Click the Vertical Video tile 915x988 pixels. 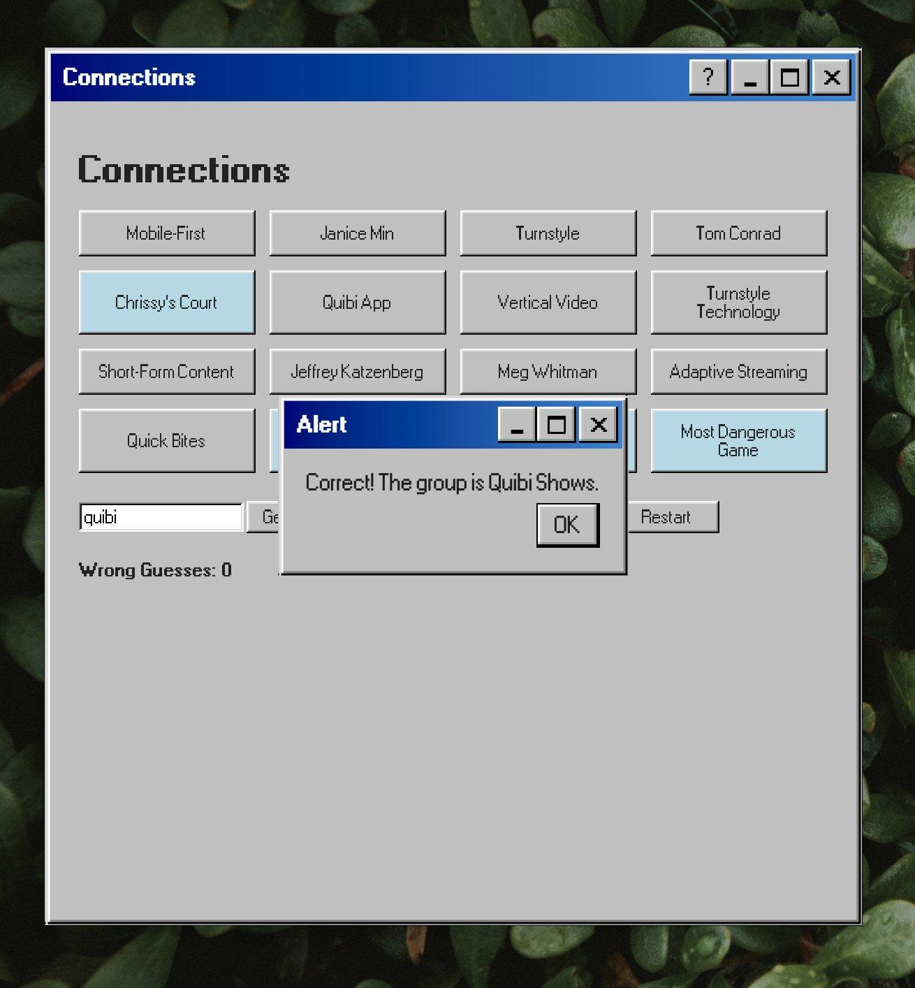[548, 303]
